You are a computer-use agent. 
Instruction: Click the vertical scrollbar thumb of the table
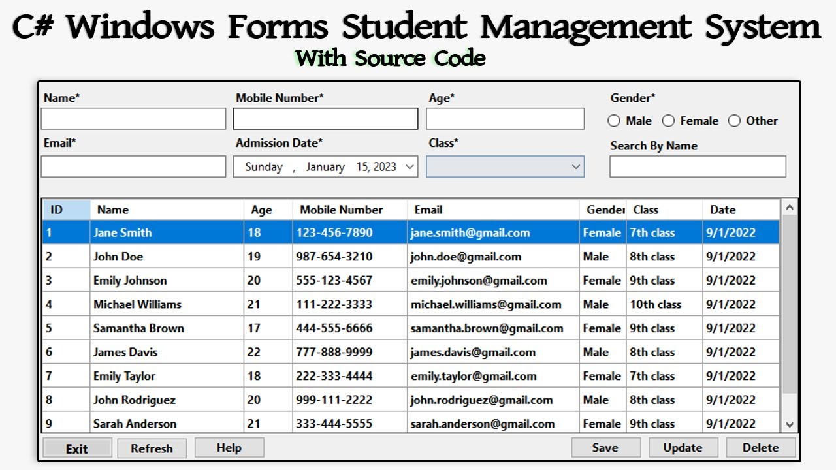pos(790,304)
